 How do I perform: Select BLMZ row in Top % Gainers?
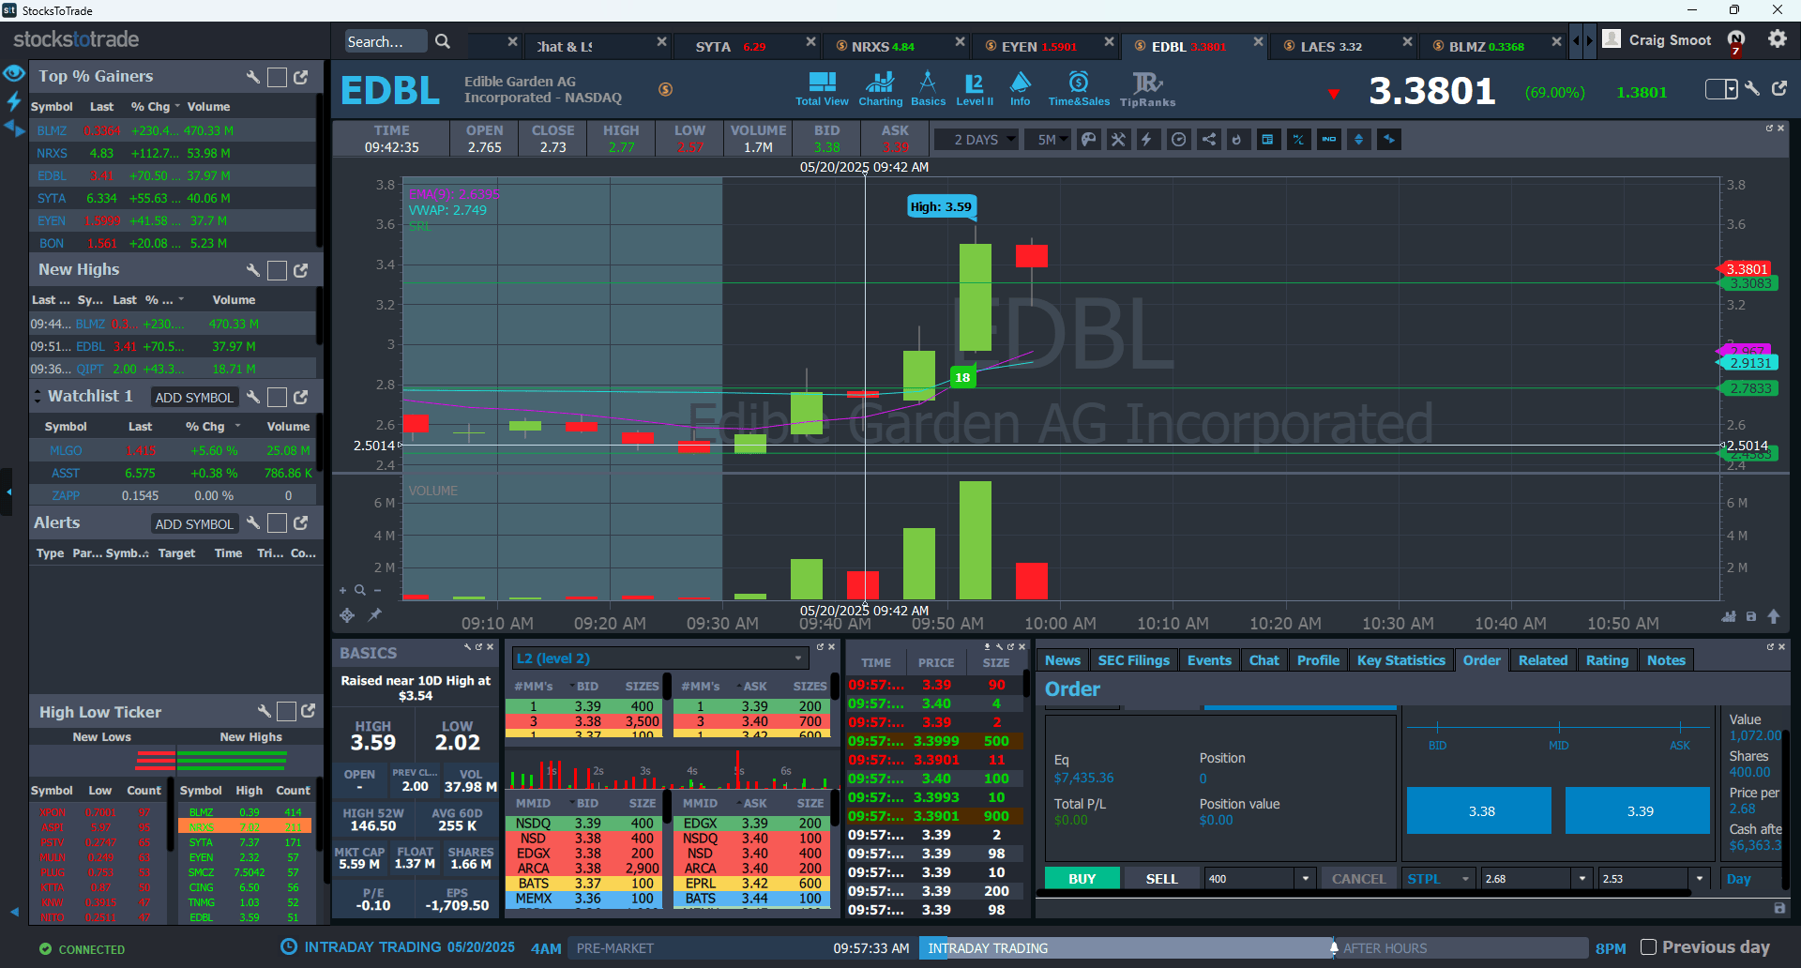point(174,130)
